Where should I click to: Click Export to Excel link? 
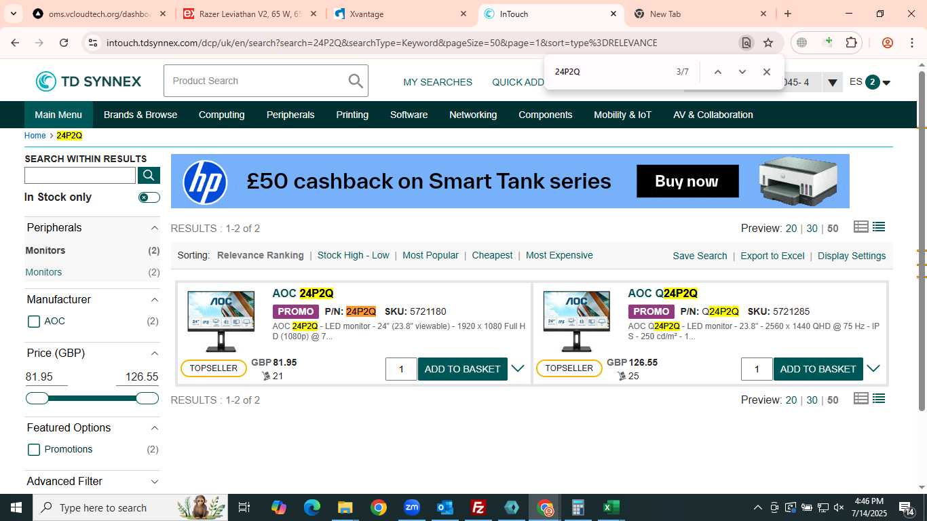pyautogui.click(x=772, y=256)
